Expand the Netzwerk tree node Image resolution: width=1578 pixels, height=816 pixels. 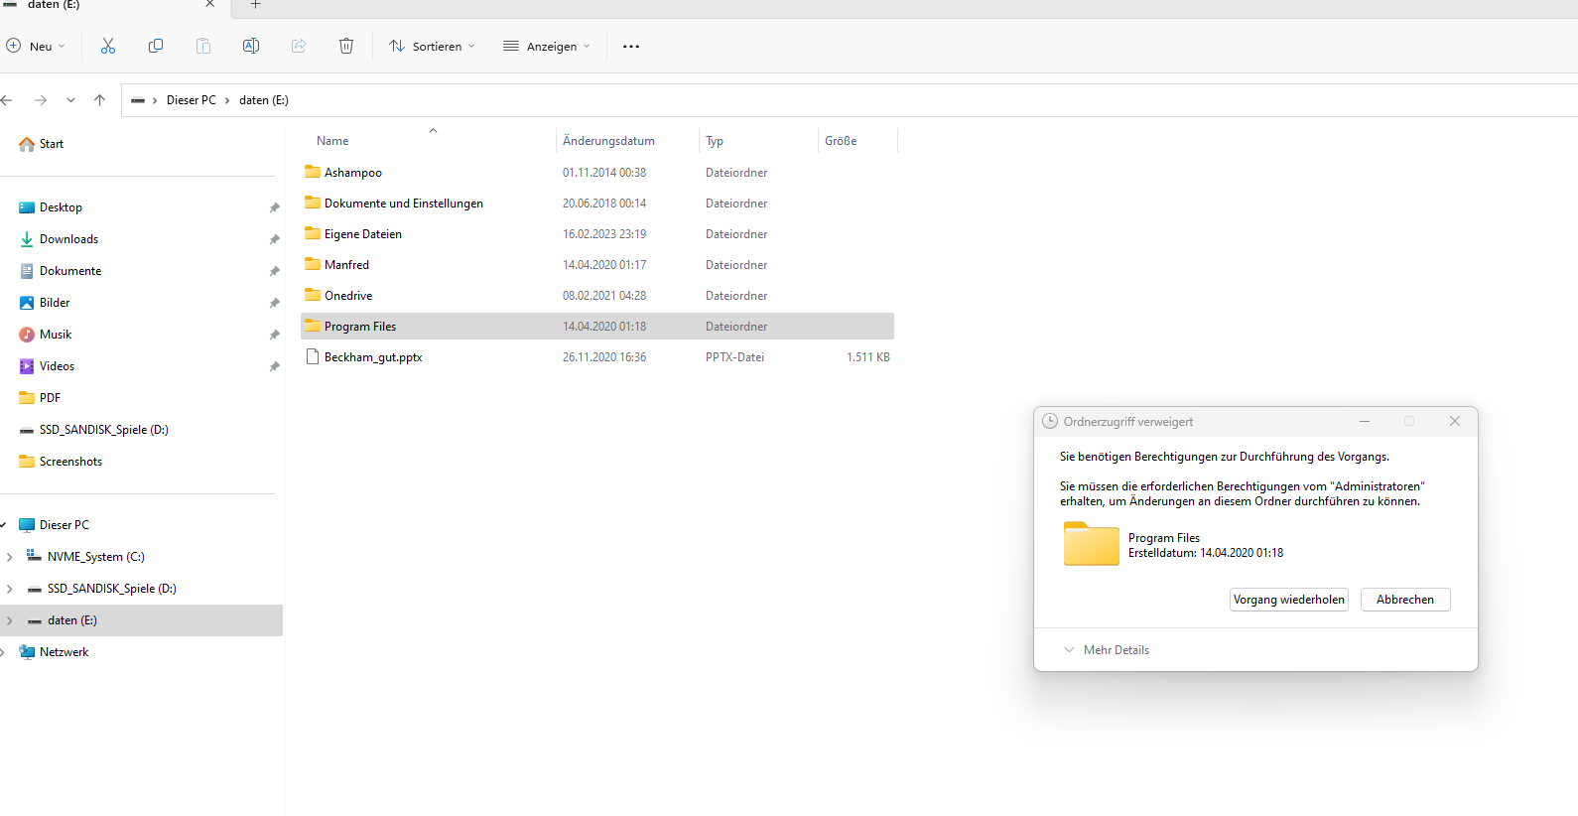tap(3, 652)
